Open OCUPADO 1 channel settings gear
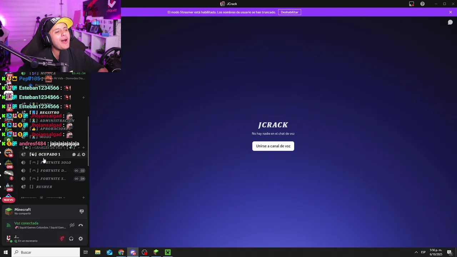Image resolution: width=457 pixels, height=257 pixels. [84, 155]
